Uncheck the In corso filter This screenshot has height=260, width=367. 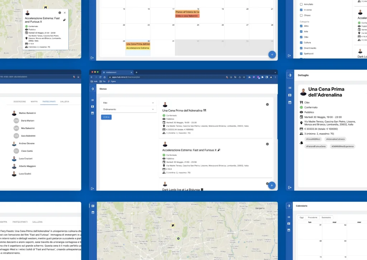coord(301,10)
